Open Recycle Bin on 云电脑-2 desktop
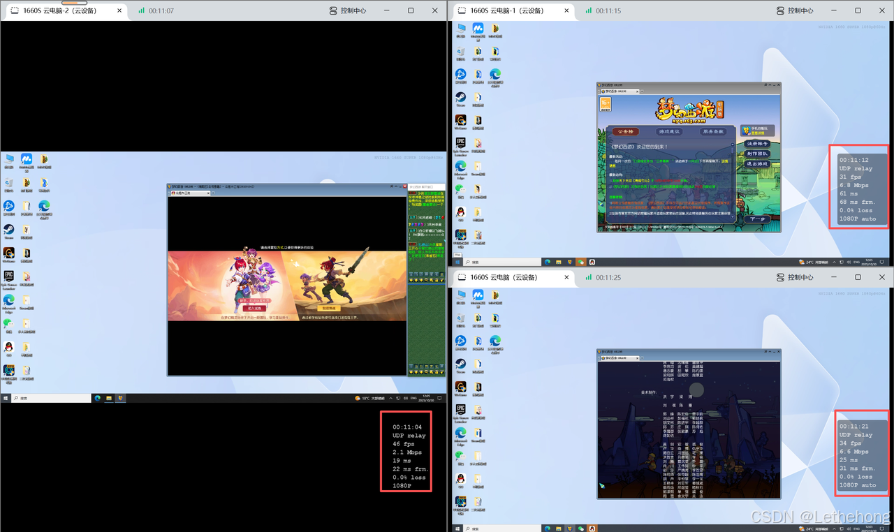This screenshot has width=894, height=532. tap(9, 184)
